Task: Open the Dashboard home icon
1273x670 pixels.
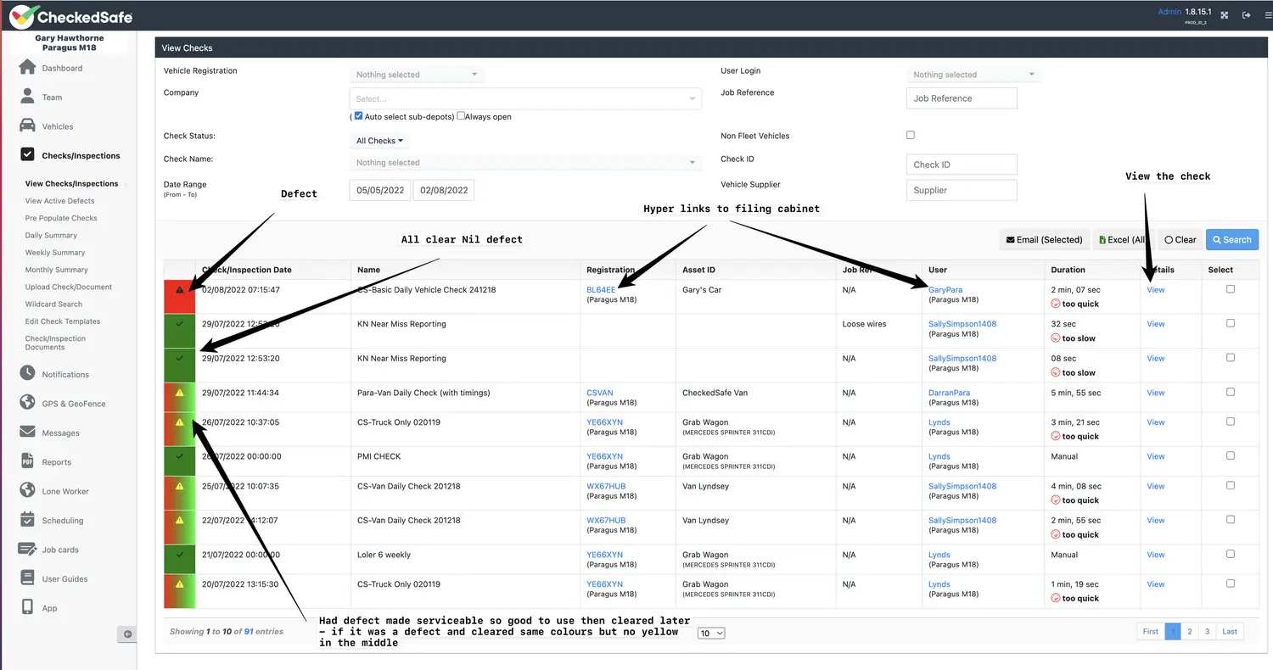Action: [27, 68]
